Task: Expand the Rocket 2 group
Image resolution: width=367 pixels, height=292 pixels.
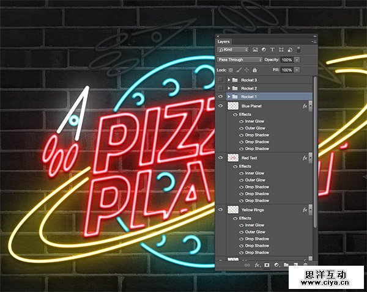Action: (229, 89)
